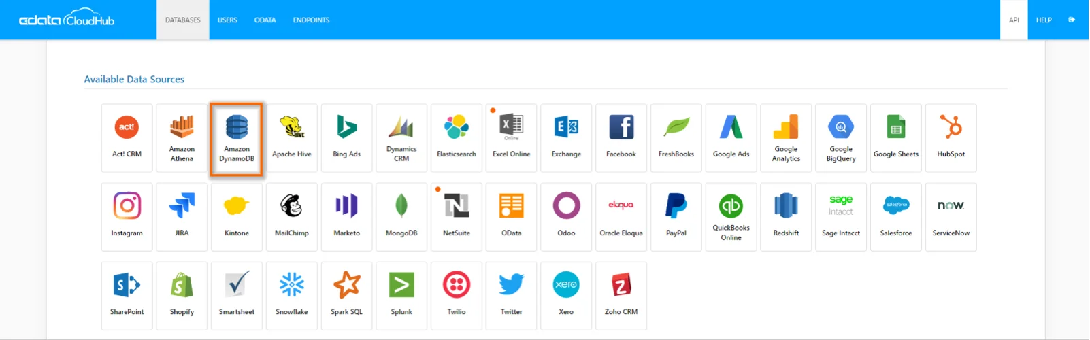Click the sign out icon

click(x=1072, y=20)
